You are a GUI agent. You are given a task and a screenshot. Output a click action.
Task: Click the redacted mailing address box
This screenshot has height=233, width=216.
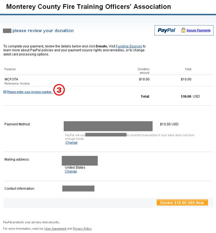click(80, 161)
